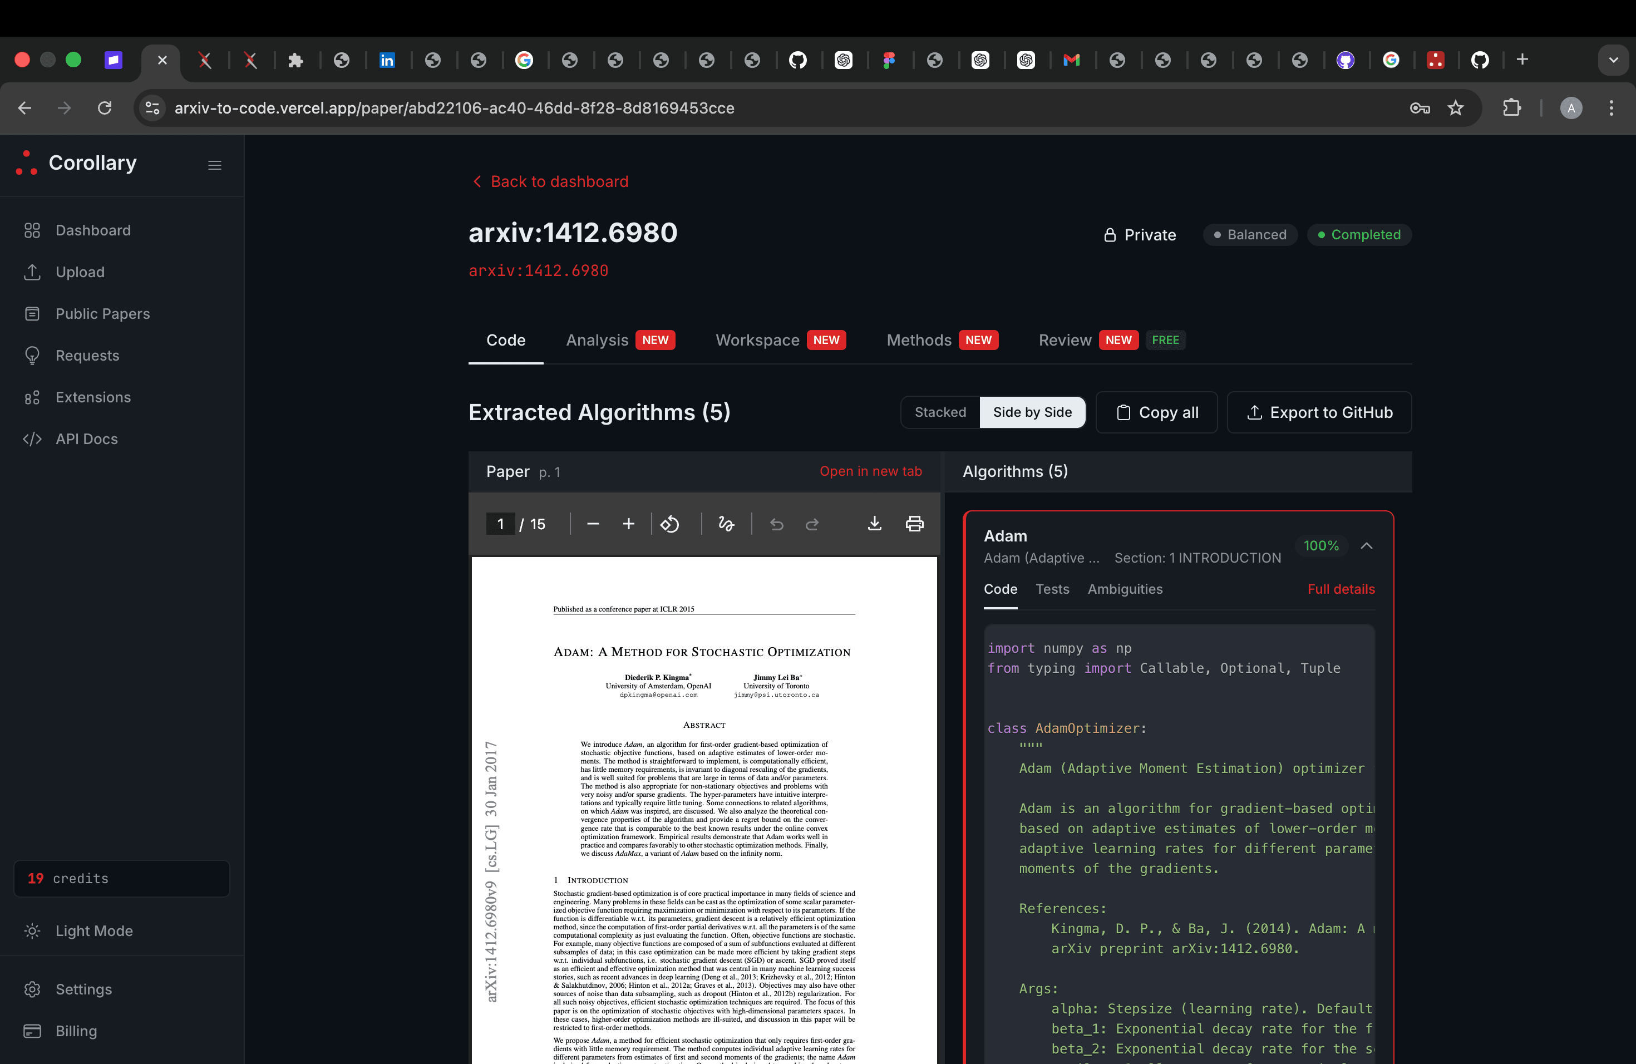Reload the current page
Viewport: 1636px width, 1064px height.
105,108
